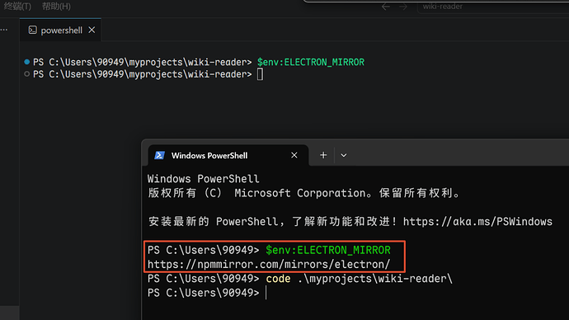Select the powershell terminal tab
The image size is (569, 320).
[x=60, y=31]
